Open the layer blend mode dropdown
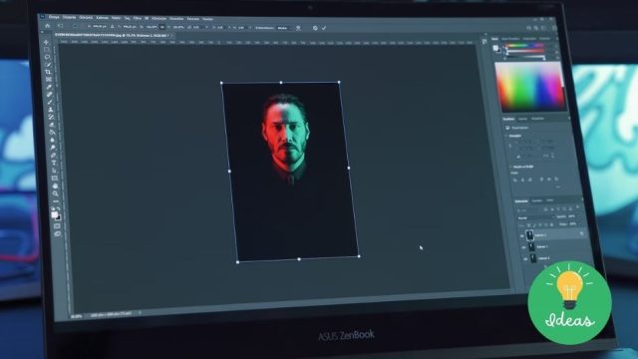638x359 pixels. (536, 218)
